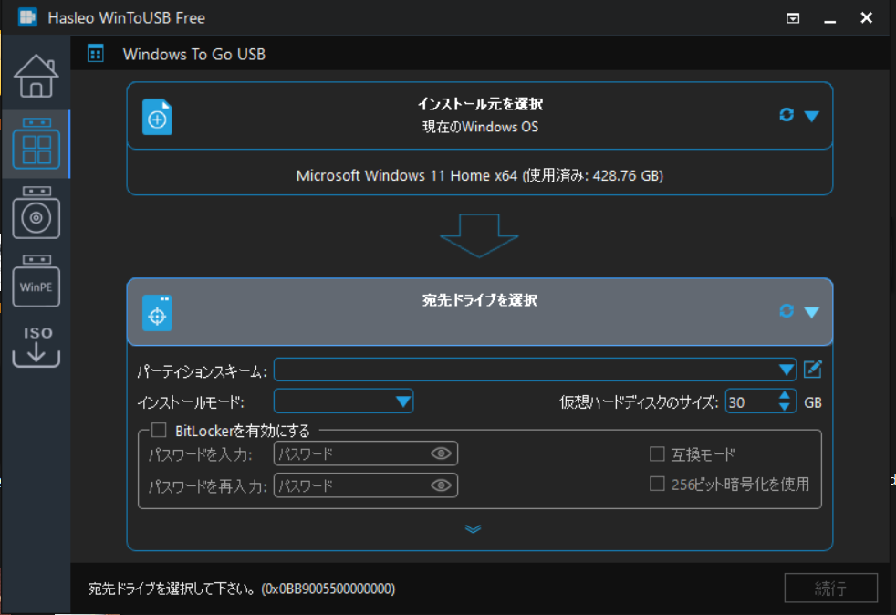The image size is (896, 615).
Task: Open the インストールモード dropdown
Action: point(402,401)
